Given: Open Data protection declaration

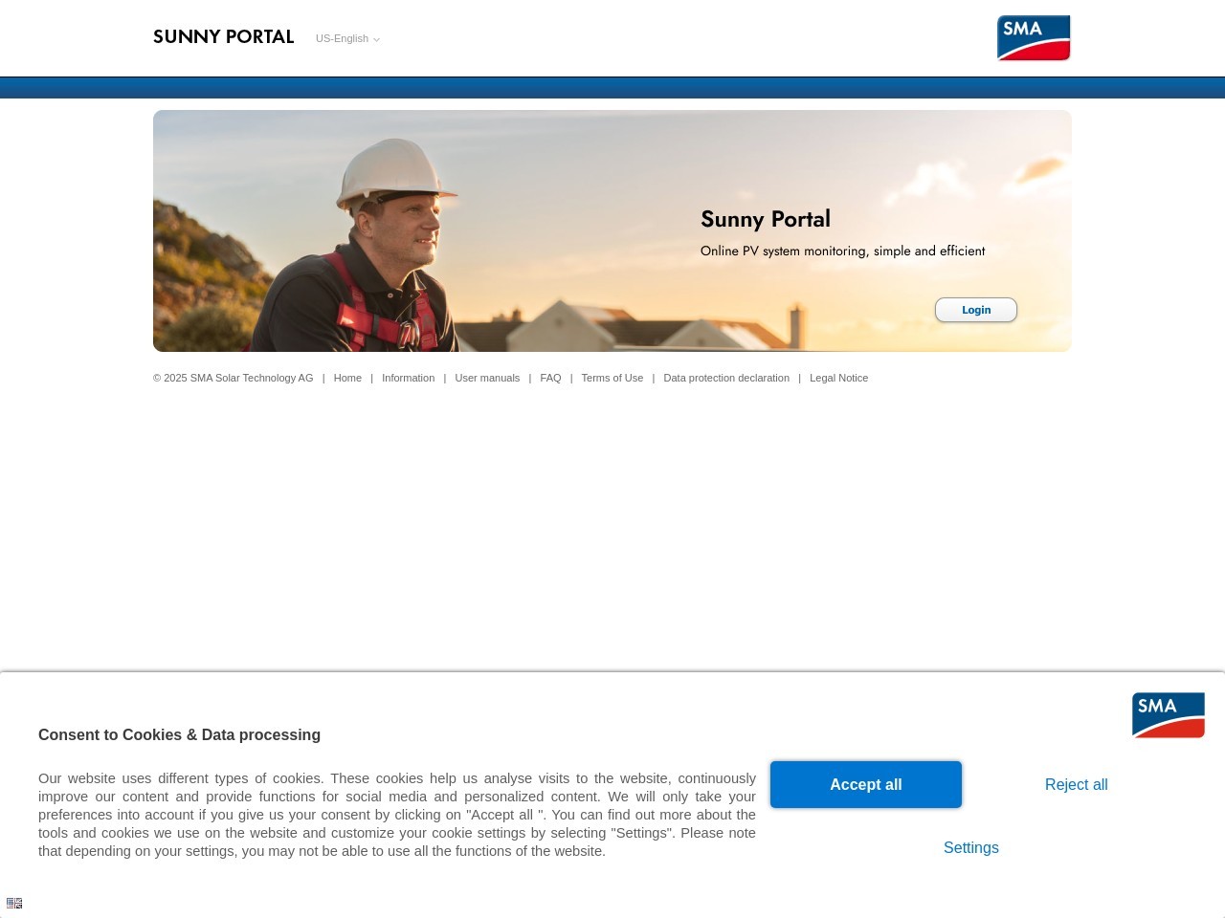Looking at the screenshot, I should tap(726, 378).
